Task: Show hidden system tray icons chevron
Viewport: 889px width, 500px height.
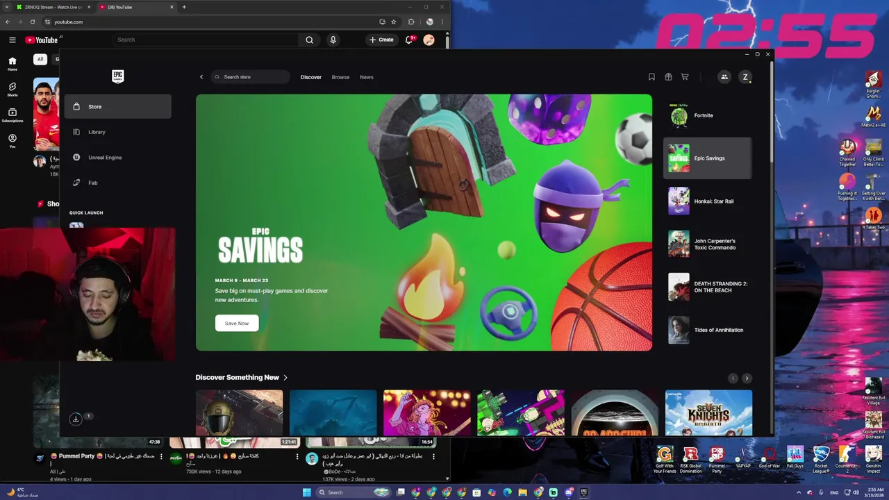Action: coord(798,492)
